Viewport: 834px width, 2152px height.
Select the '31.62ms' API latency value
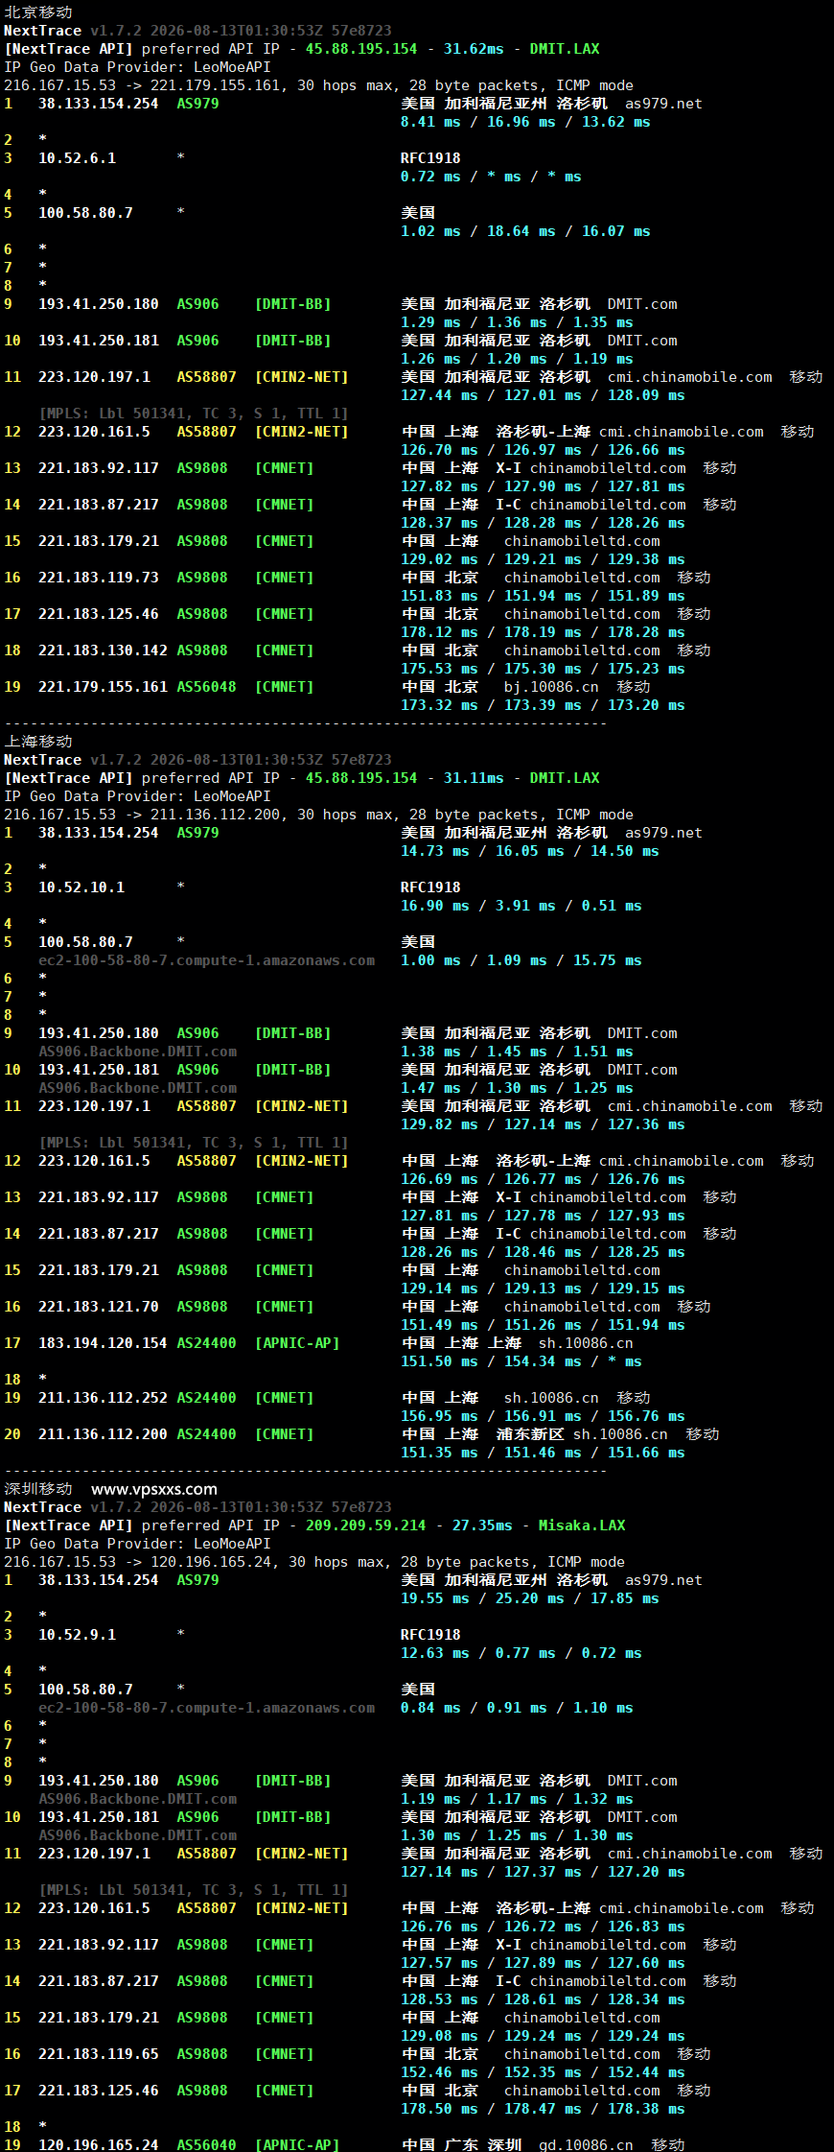(474, 48)
